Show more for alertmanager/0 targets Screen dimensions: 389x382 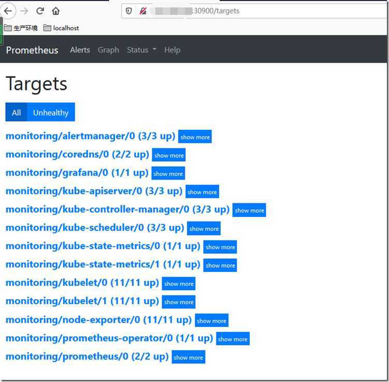195,137
